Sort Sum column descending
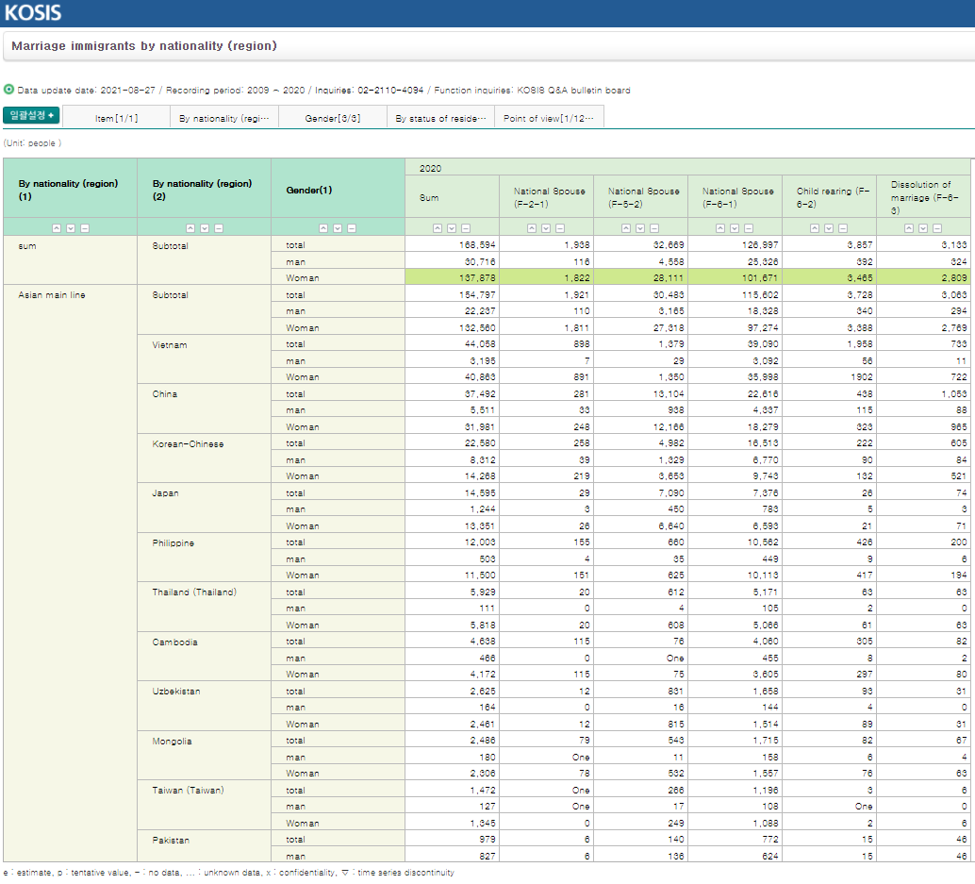The height and width of the screenshot is (884, 975). [x=451, y=227]
